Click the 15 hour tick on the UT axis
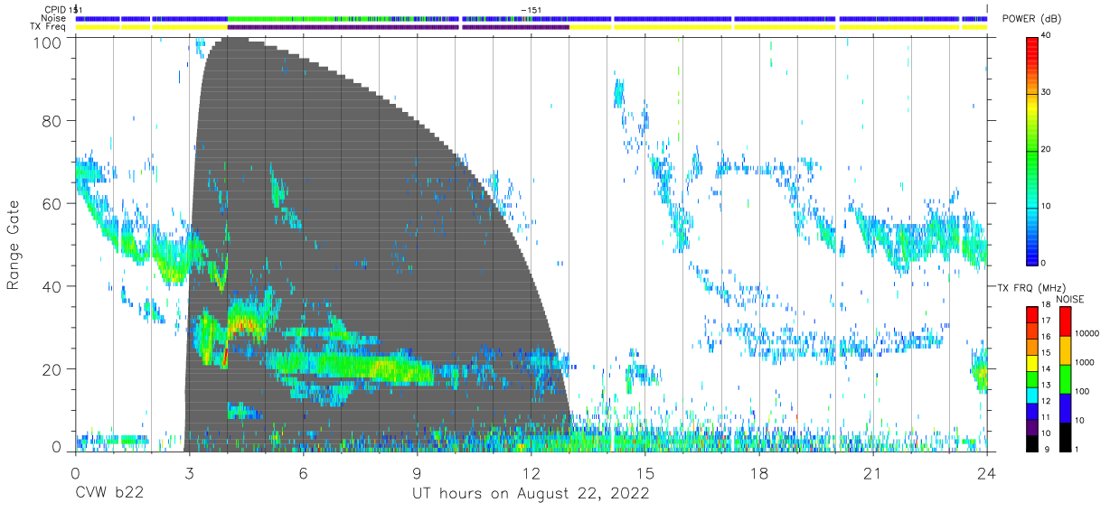Viewport: 1110px width, 512px height. (645, 473)
